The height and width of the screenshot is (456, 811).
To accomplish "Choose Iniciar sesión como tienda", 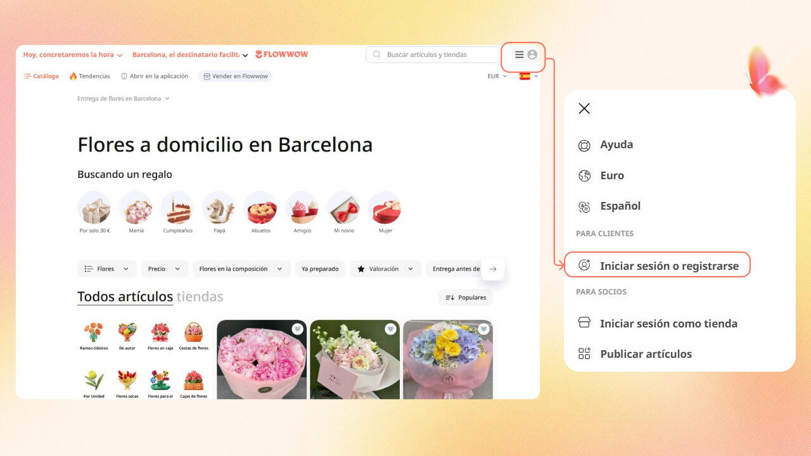I will click(x=668, y=324).
